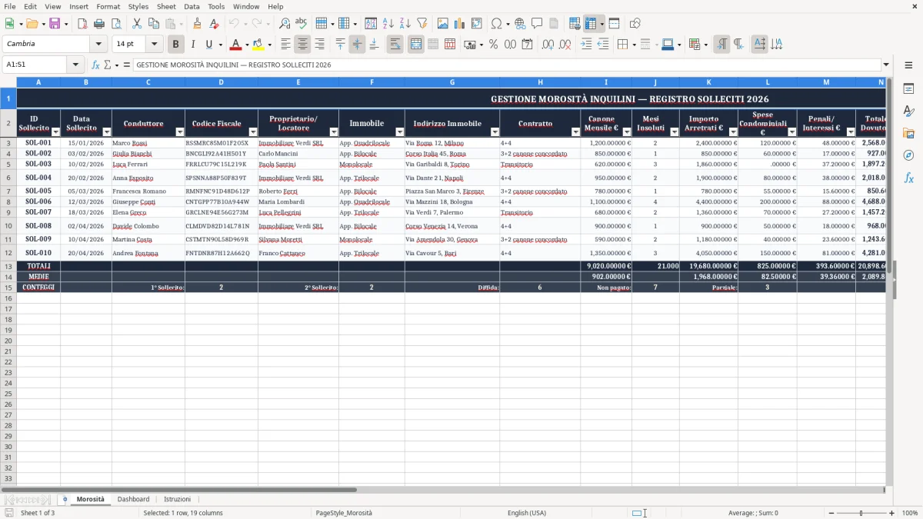This screenshot has height=519, width=923.
Task: Insert a special character (Omega)
Action: [496, 24]
